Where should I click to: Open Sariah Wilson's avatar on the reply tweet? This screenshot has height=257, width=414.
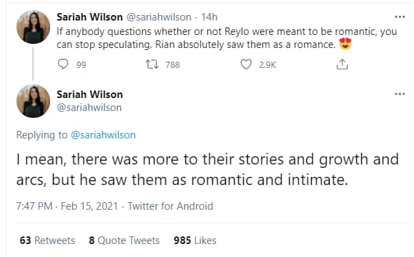pyautogui.click(x=33, y=101)
